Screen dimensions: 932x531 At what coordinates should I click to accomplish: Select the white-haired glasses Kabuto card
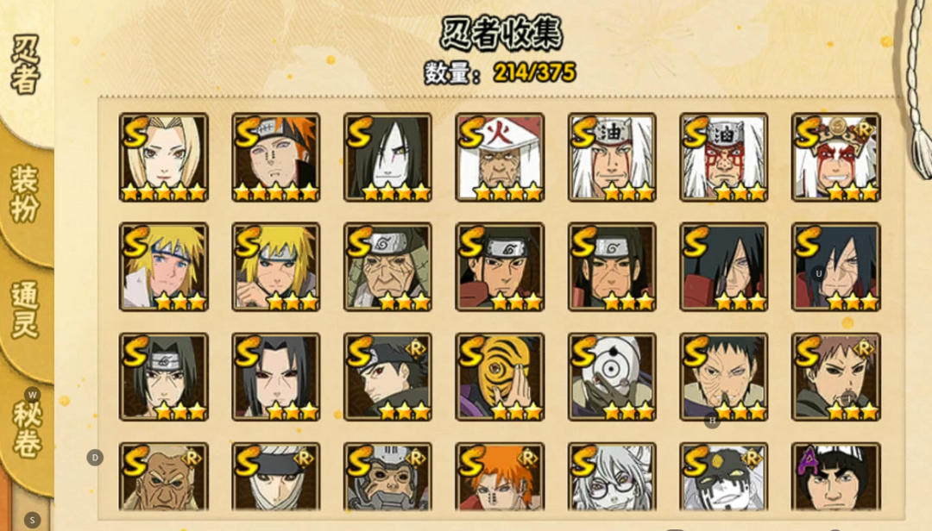click(612, 477)
